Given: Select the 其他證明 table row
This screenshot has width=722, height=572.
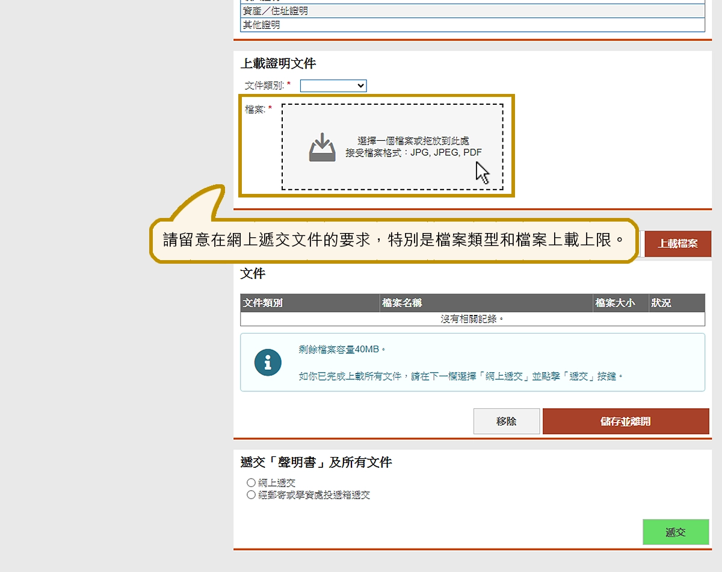Looking at the screenshot, I should (x=472, y=25).
